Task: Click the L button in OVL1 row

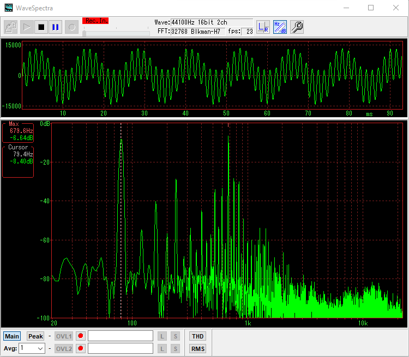Action: [x=162, y=336]
